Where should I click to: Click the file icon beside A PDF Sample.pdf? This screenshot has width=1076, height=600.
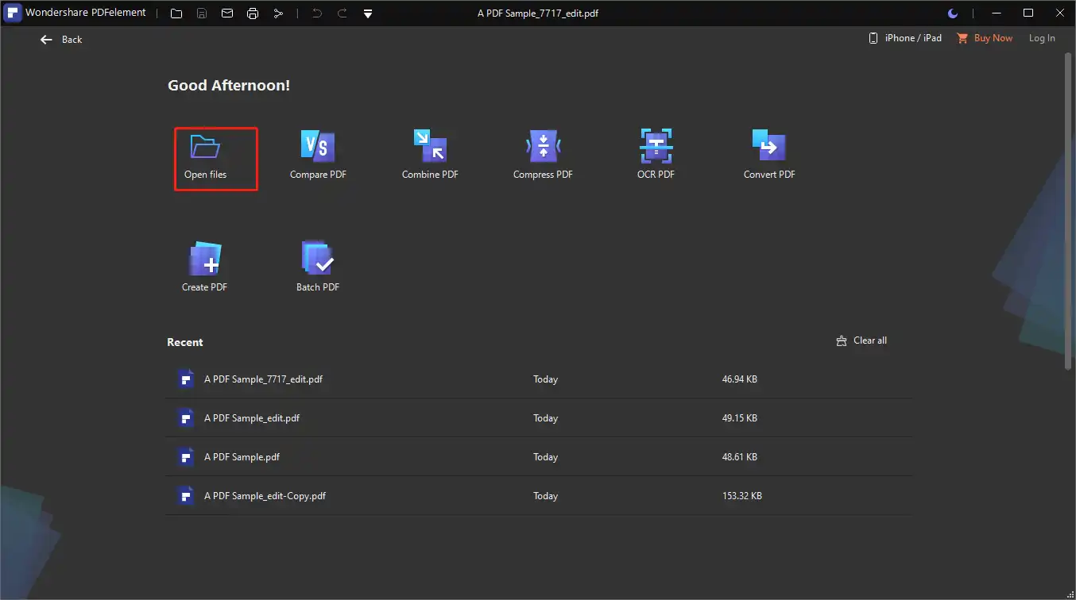pyautogui.click(x=186, y=456)
